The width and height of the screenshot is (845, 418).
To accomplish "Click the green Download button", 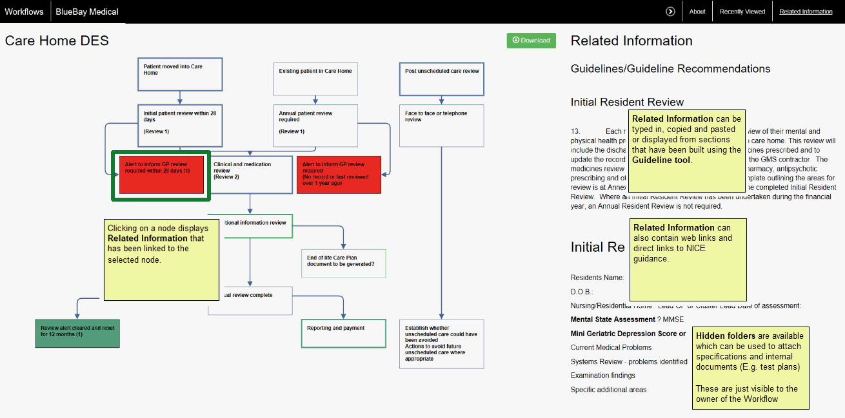I will tap(531, 41).
